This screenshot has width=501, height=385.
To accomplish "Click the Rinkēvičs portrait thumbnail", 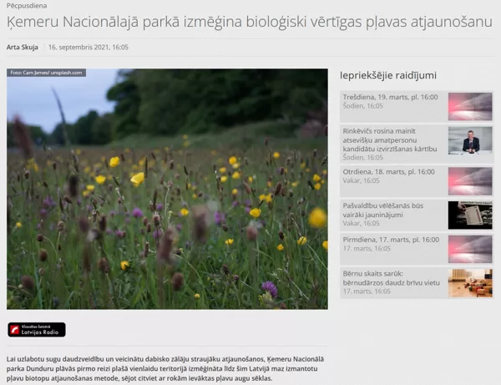I will point(470,140).
